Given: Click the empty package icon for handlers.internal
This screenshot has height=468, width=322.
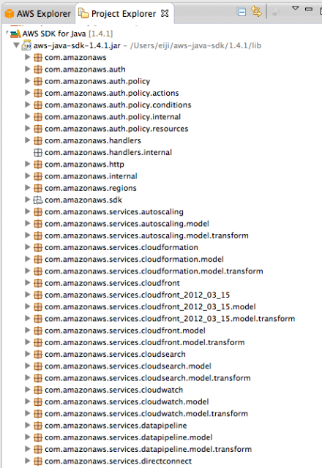Looking at the screenshot, I should [38, 153].
